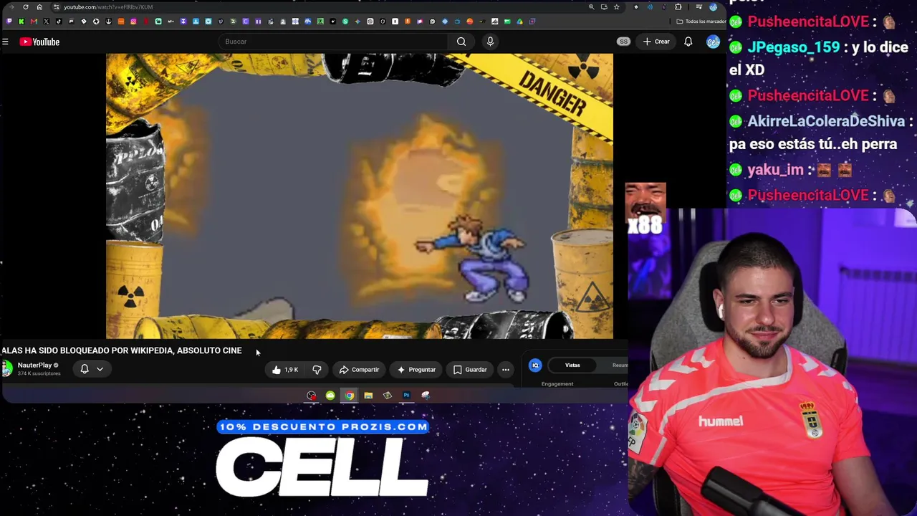Start voice search with the microphone icon
The height and width of the screenshot is (516, 917).
coord(490,42)
